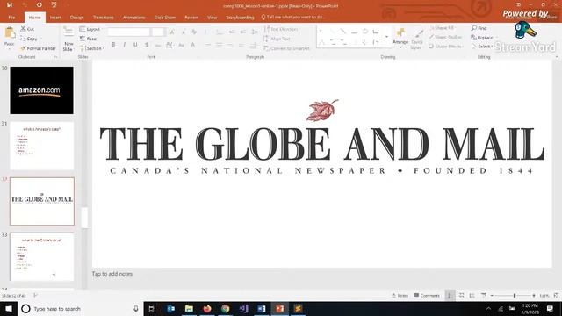Toggle text Shadow formatting
Image resolution: width=562 pixels, height=316 pixels.
pos(147,45)
